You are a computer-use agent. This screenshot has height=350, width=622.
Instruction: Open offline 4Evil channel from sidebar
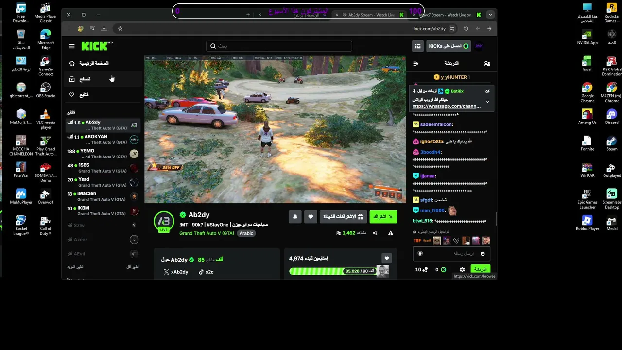pyautogui.click(x=103, y=254)
